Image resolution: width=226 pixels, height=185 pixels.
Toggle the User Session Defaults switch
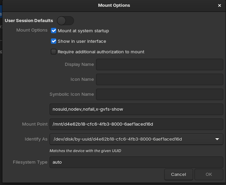pyautogui.click(x=65, y=21)
